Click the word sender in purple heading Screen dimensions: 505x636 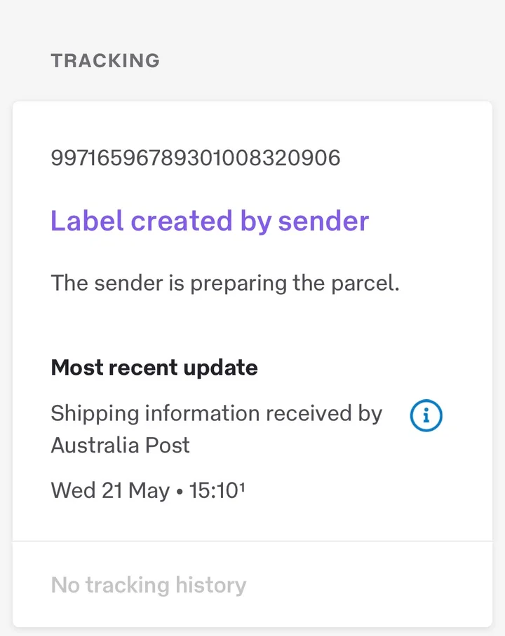(x=323, y=221)
